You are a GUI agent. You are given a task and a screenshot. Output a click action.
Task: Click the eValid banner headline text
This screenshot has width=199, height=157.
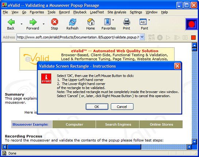click(x=115, y=51)
